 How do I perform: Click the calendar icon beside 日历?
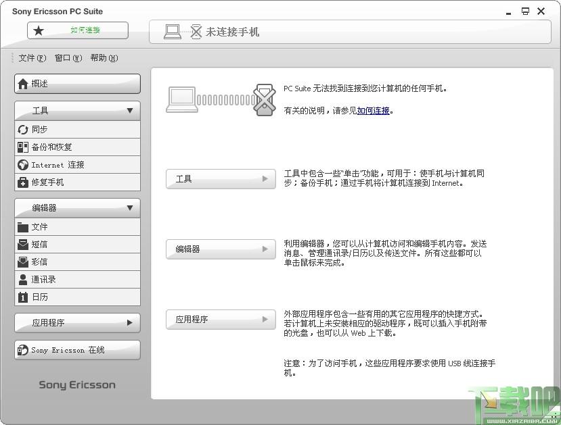pyautogui.click(x=22, y=297)
